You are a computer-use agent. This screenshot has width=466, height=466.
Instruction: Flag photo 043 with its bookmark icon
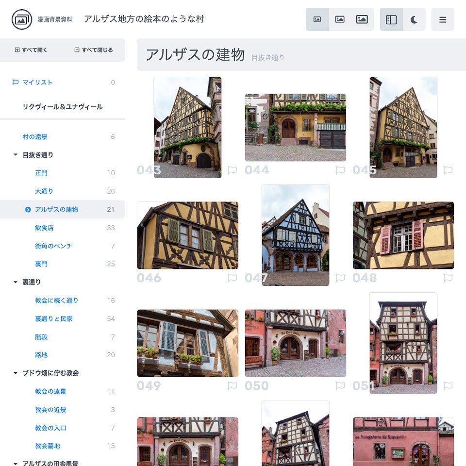[232, 170]
